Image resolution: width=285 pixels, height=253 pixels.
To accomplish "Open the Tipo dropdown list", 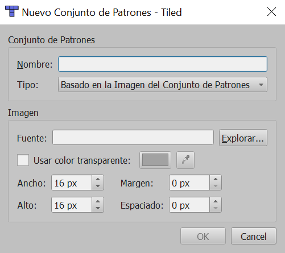I will pos(163,85).
